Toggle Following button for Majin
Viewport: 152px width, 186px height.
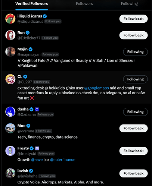click(135, 52)
